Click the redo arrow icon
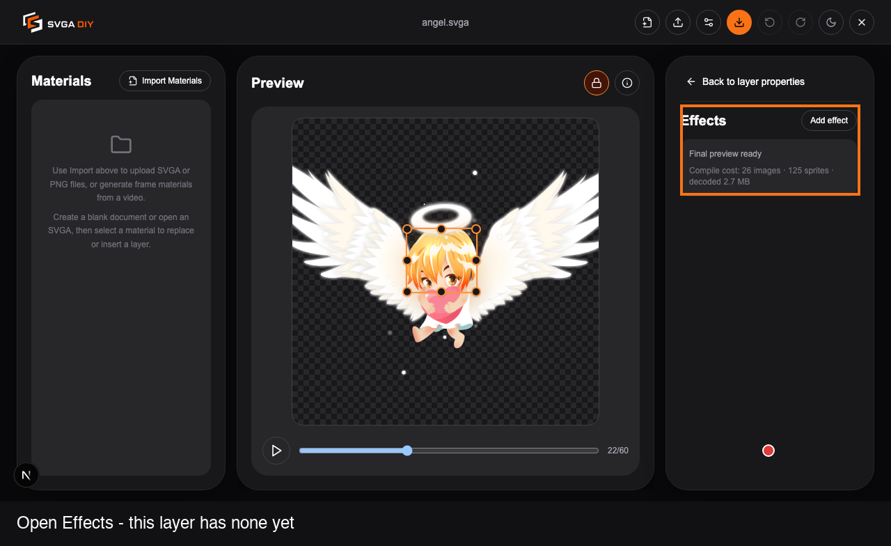This screenshot has height=546, width=891. [x=801, y=22]
